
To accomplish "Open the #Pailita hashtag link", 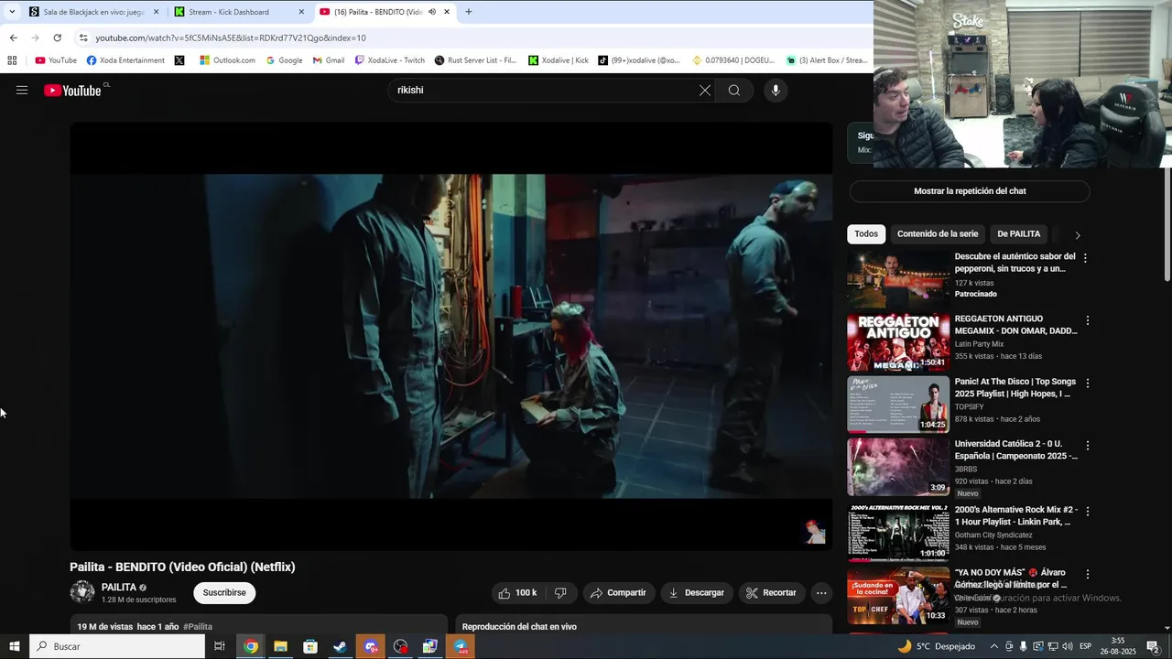I will point(198,627).
